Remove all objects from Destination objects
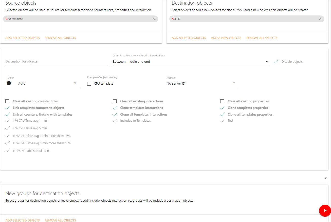Viewport: 331px width, 222px height. tap(262, 38)
